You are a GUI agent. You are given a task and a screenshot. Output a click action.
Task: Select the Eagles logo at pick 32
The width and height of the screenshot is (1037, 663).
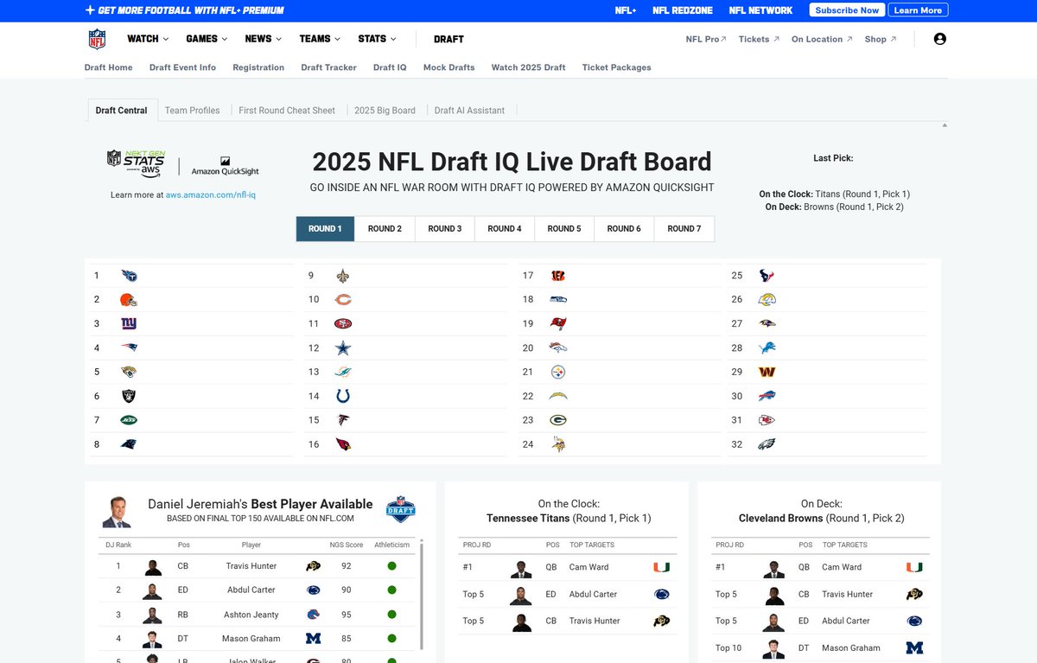pos(767,444)
